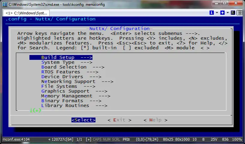Select the Board Selection entry

pyautogui.click(x=73, y=67)
